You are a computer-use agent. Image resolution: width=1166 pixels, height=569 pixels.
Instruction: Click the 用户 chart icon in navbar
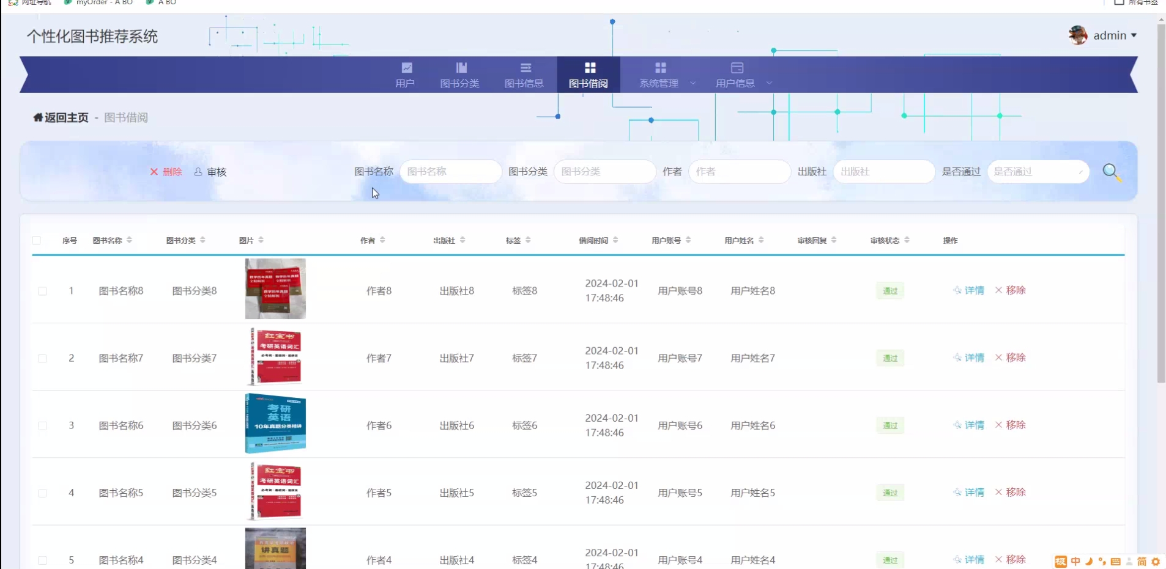(x=406, y=68)
